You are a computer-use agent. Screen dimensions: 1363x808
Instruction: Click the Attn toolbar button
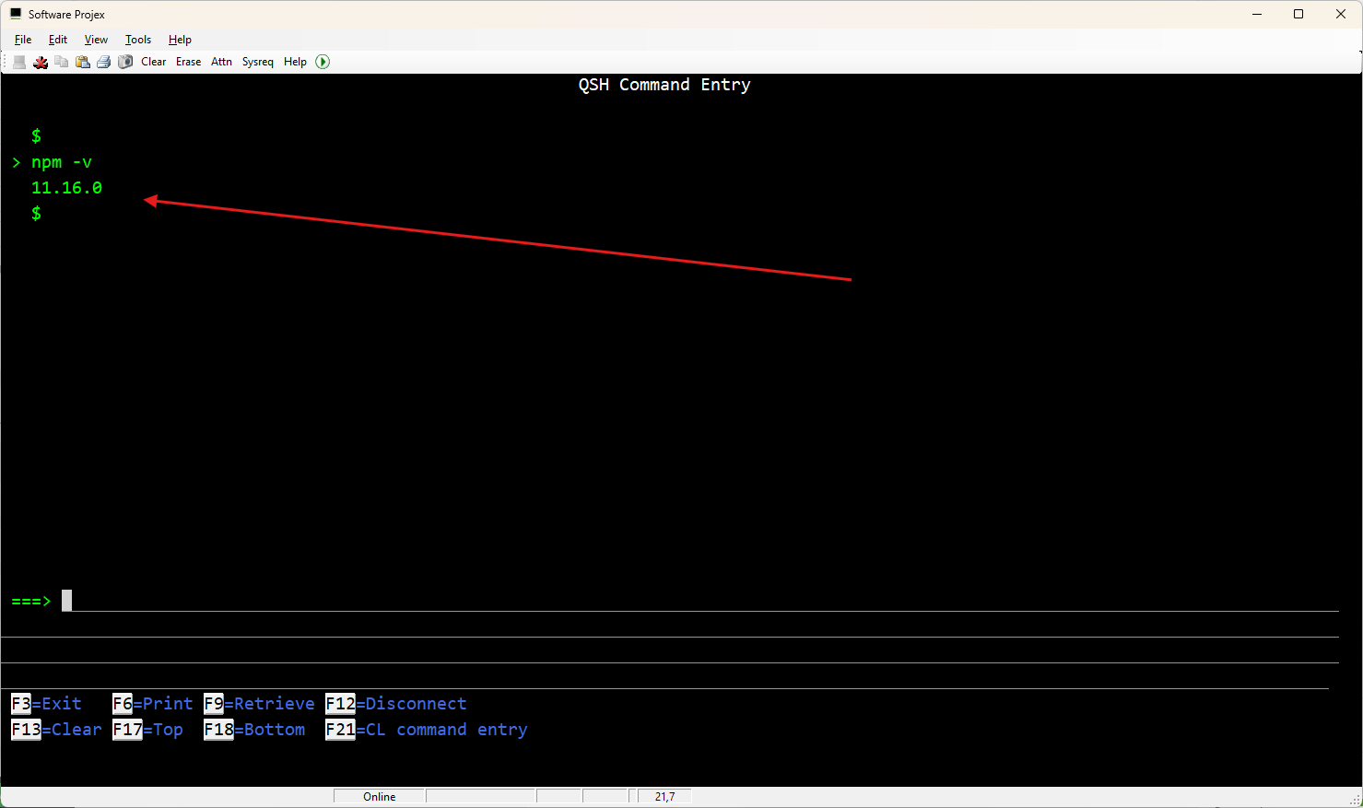222,62
